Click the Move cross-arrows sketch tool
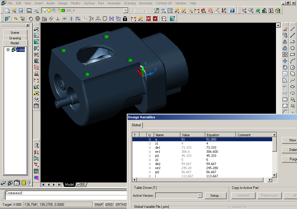This screenshot has width=297, height=209. point(285,61)
